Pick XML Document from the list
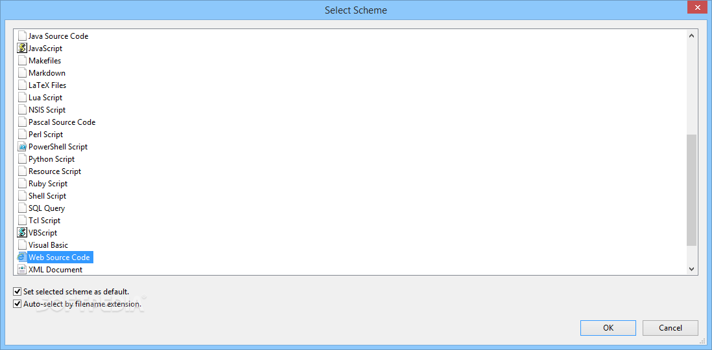The height and width of the screenshot is (350, 712). [55, 269]
